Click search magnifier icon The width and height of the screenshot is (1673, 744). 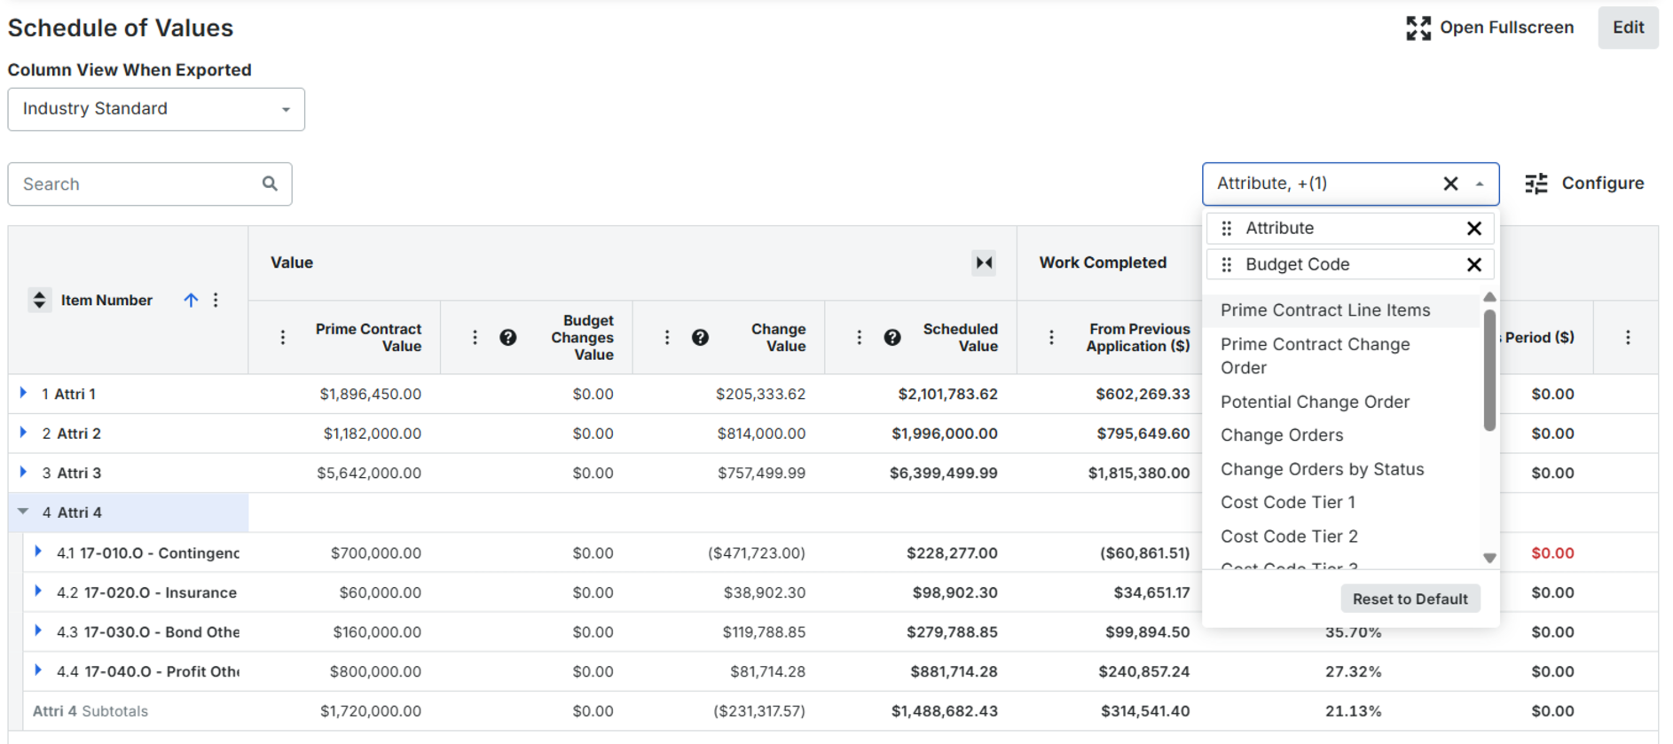click(x=270, y=184)
